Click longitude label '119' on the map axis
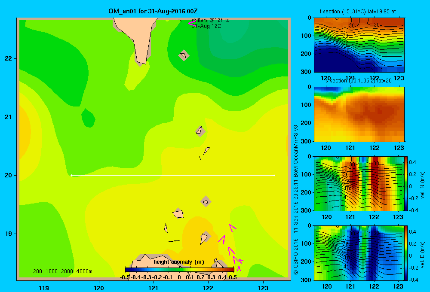 [44, 288]
